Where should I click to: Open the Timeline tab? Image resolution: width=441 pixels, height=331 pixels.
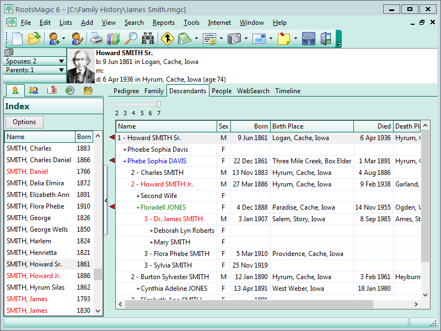point(288,91)
